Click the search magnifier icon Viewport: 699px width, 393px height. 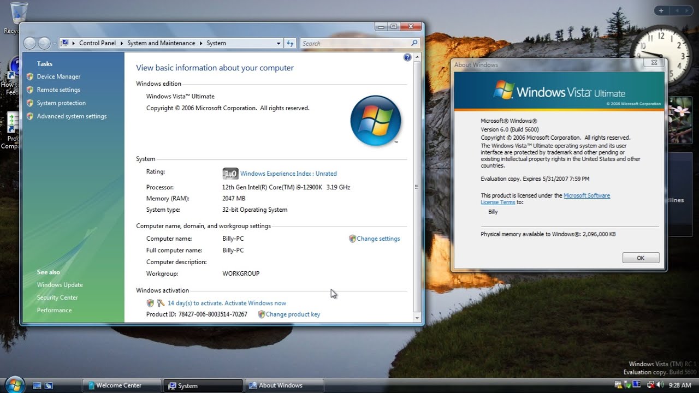point(414,43)
